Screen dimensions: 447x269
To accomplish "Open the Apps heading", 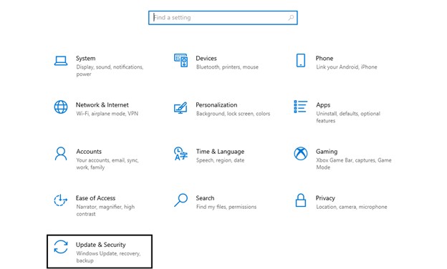I will (x=323, y=105).
